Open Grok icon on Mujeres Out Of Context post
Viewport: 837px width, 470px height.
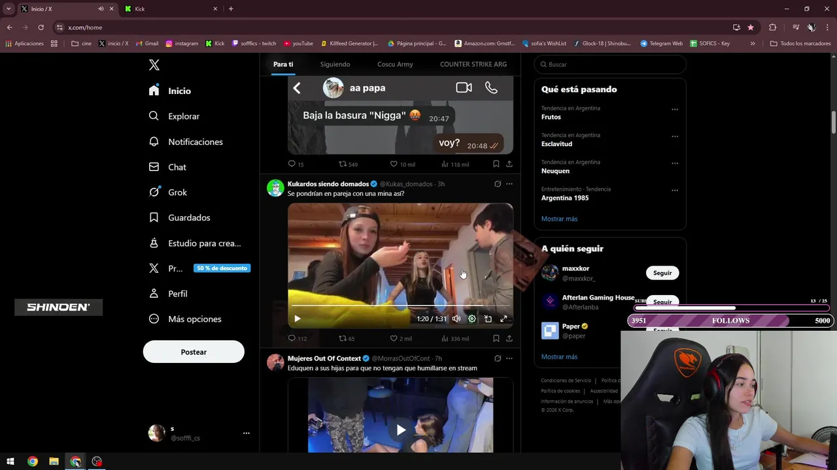pyautogui.click(x=498, y=358)
